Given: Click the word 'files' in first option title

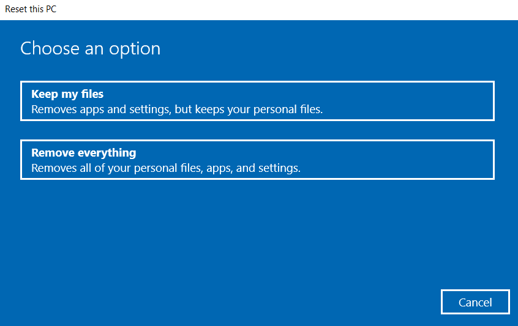Looking at the screenshot, I should click(x=91, y=94).
